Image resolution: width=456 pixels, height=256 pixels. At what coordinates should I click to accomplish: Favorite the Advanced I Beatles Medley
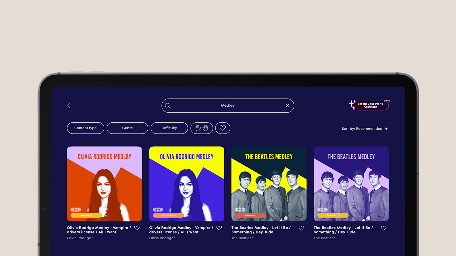pos(301,228)
